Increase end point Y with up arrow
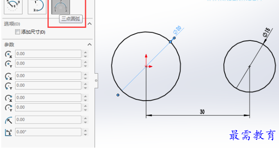The width and height of the screenshot is (279, 148). 85,105
